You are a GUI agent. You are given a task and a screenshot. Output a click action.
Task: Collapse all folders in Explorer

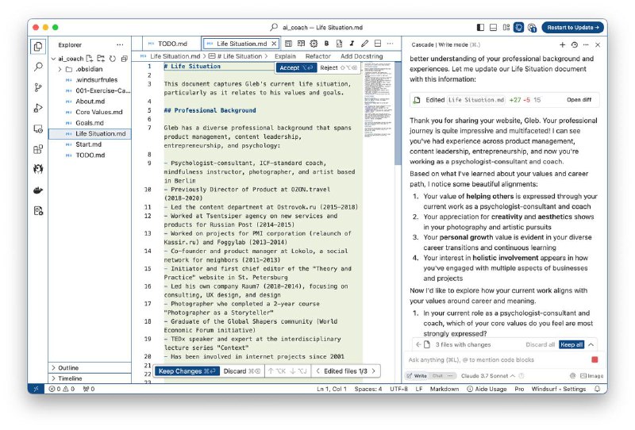[x=125, y=58]
